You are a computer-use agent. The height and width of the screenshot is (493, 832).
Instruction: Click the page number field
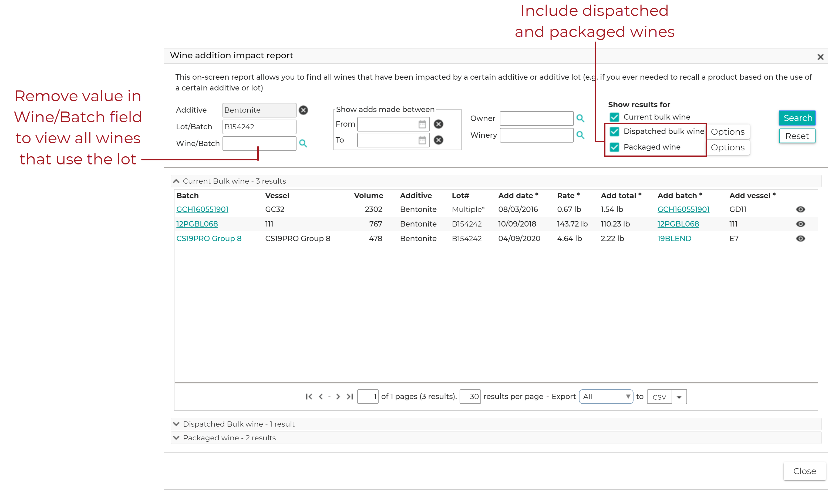pos(368,397)
